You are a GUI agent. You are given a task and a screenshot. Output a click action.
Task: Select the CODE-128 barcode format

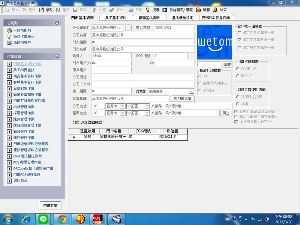point(238,69)
